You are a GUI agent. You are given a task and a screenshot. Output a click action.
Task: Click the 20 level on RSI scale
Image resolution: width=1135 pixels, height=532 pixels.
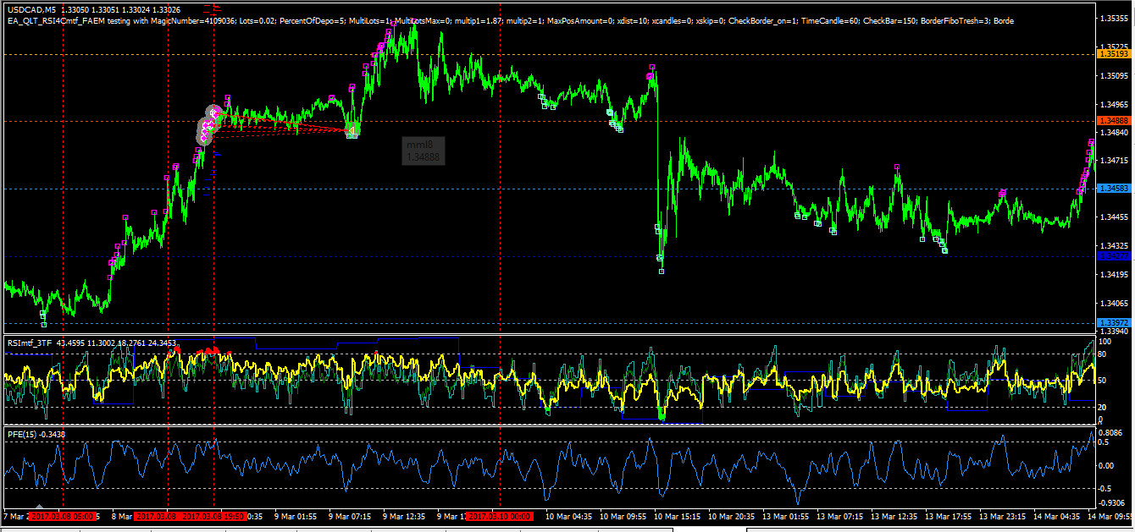tap(1102, 408)
